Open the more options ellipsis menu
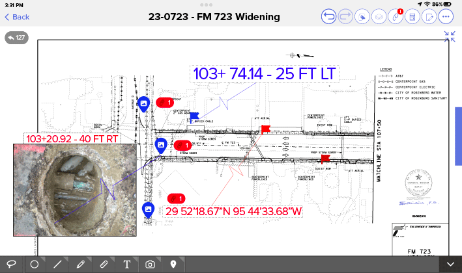 click(446, 17)
